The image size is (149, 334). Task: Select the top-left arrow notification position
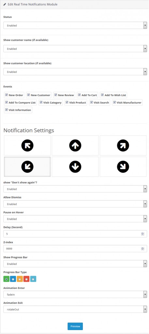(x=27, y=145)
